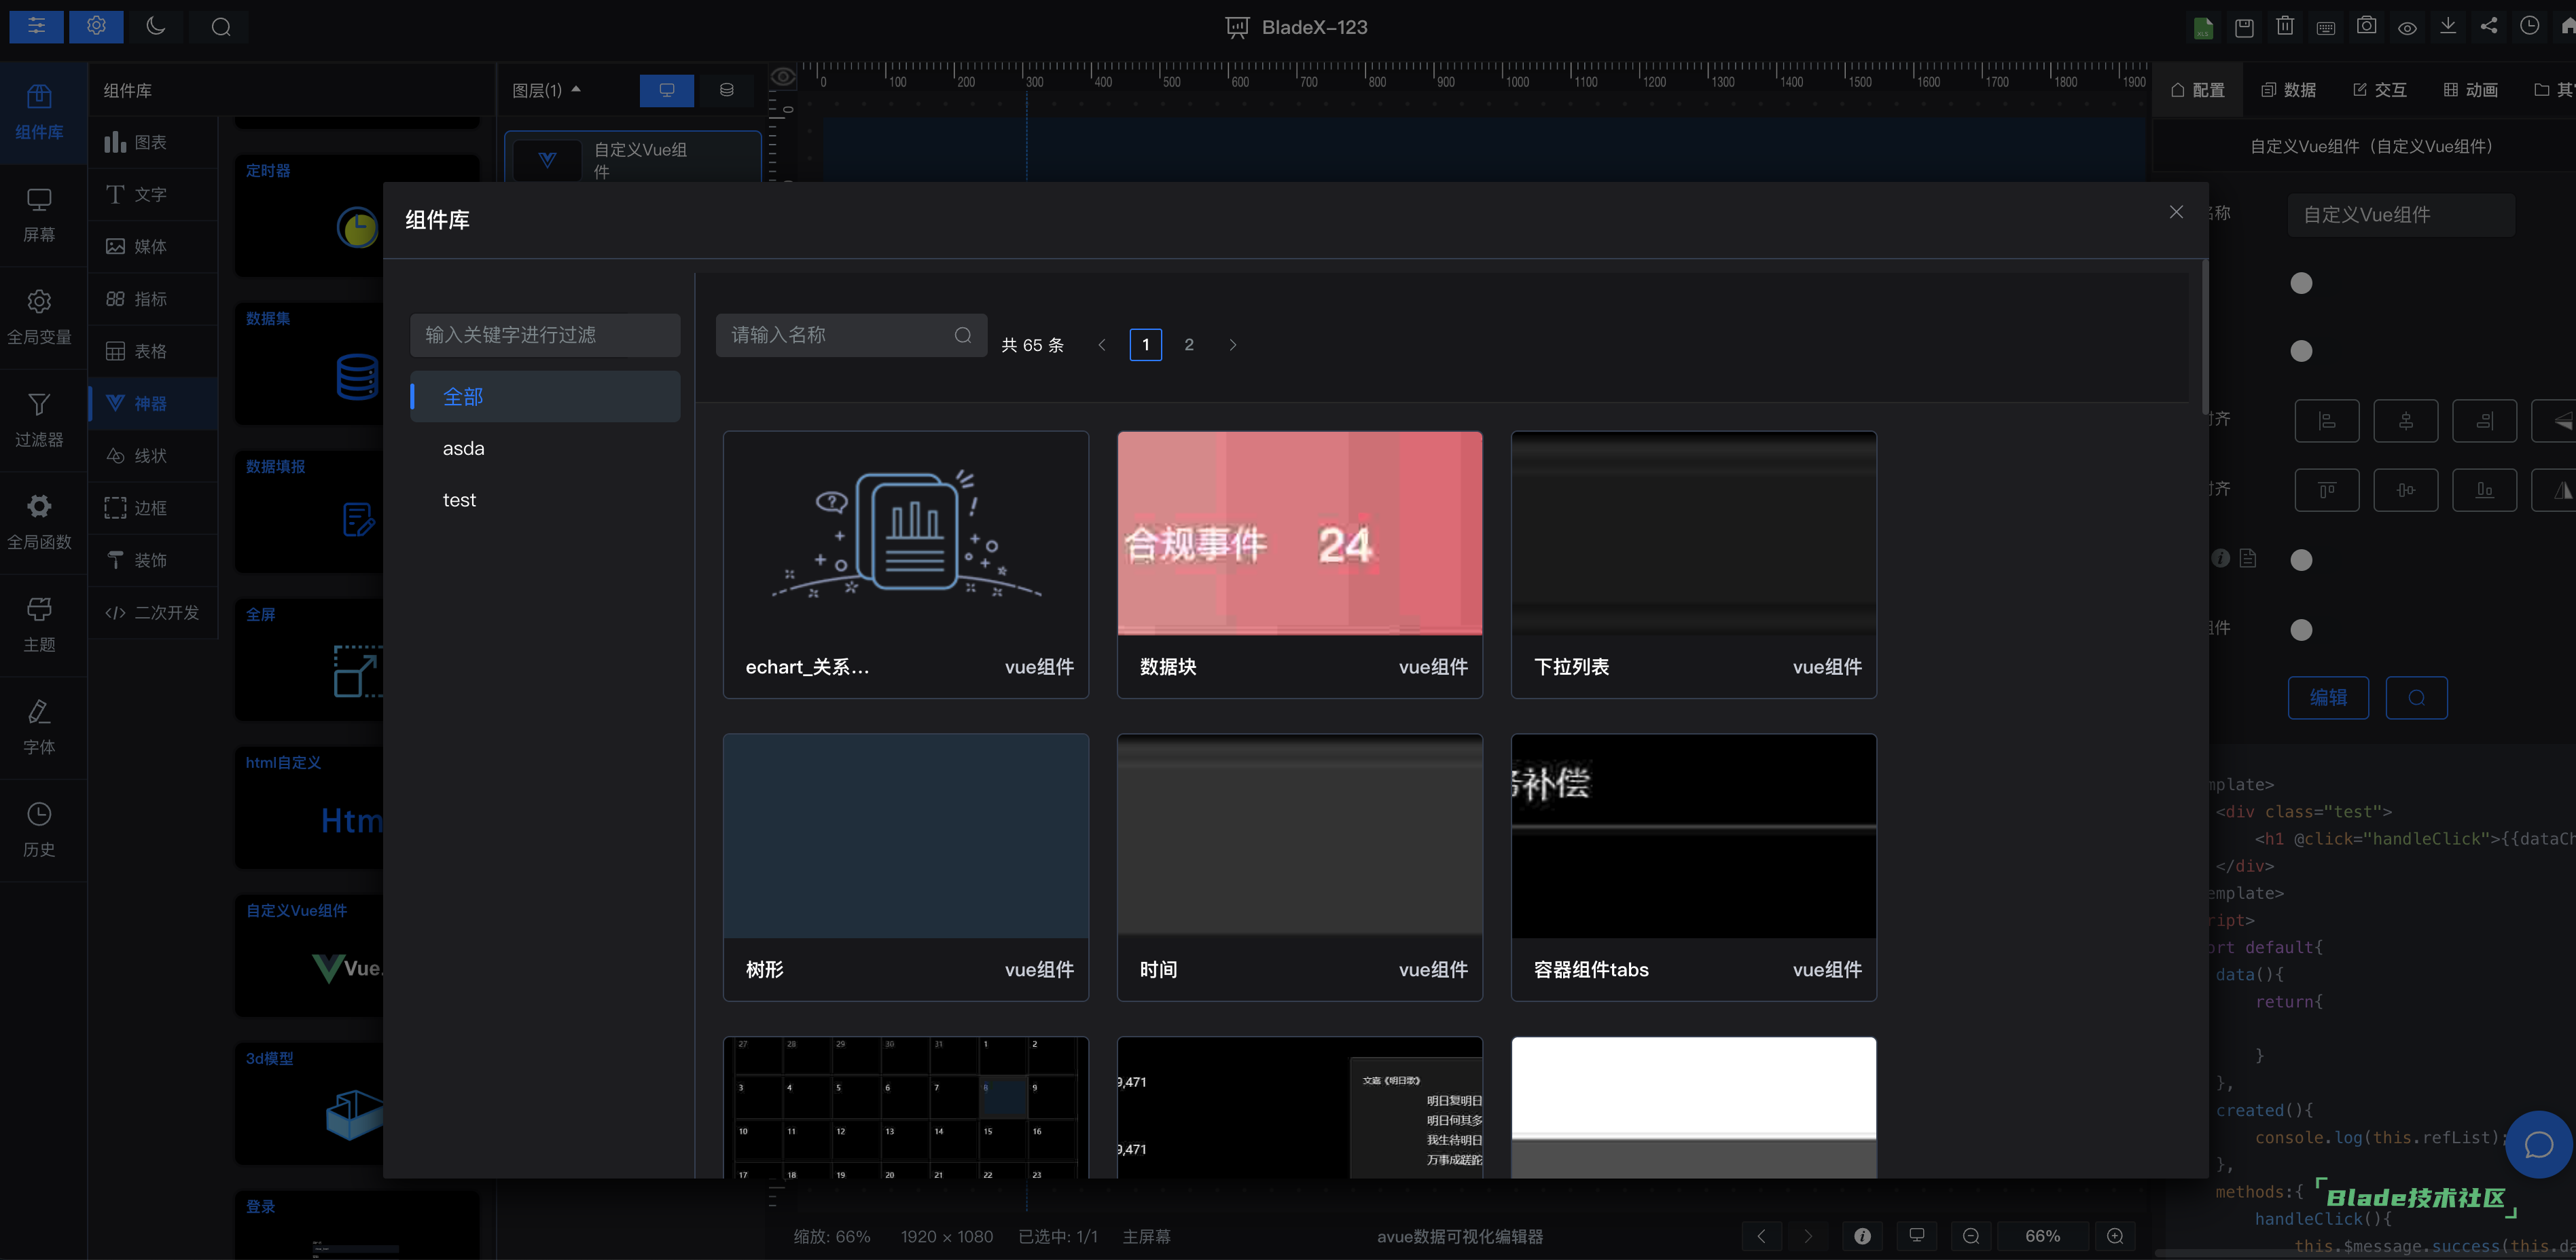Click the camera screenshot icon

(x=2366, y=27)
